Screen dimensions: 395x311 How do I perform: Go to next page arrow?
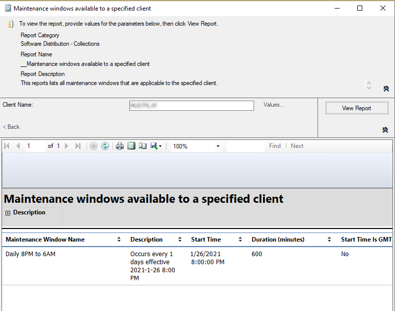click(x=66, y=146)
